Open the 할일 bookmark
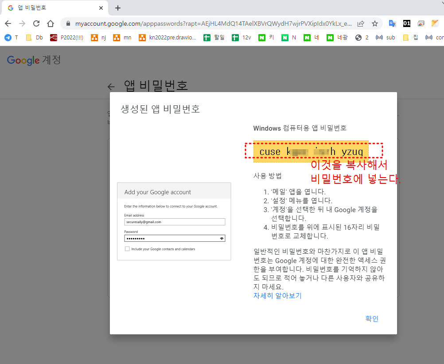This screenshot has width=444, height=364. click(214, 37)
